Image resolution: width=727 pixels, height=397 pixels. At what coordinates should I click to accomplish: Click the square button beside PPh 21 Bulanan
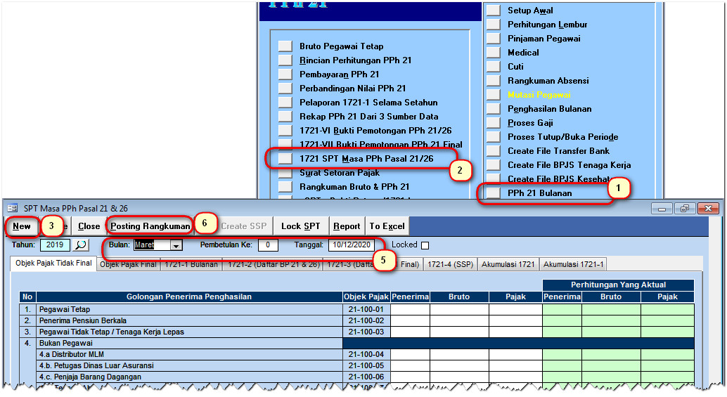494,193
